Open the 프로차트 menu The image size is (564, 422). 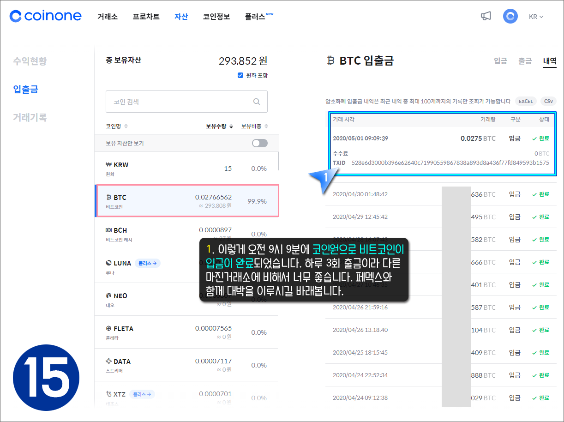pyautogui.click(x=146, y=17)
